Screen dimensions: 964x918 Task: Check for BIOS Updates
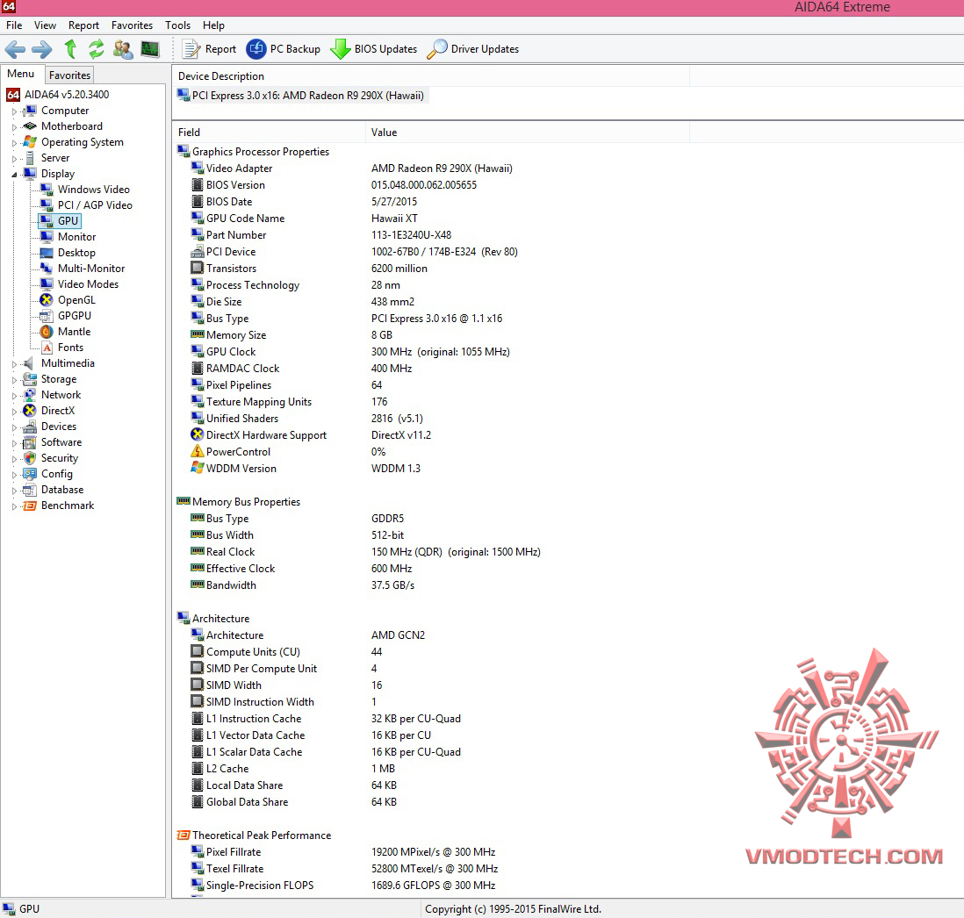[x=374, y=49]
